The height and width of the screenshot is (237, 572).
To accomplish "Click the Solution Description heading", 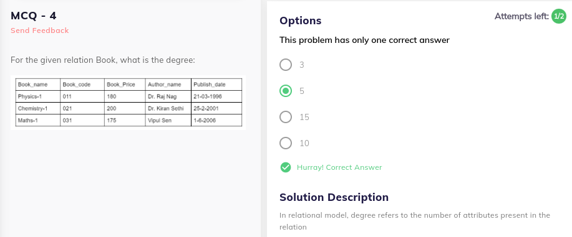I will (334, 197).
